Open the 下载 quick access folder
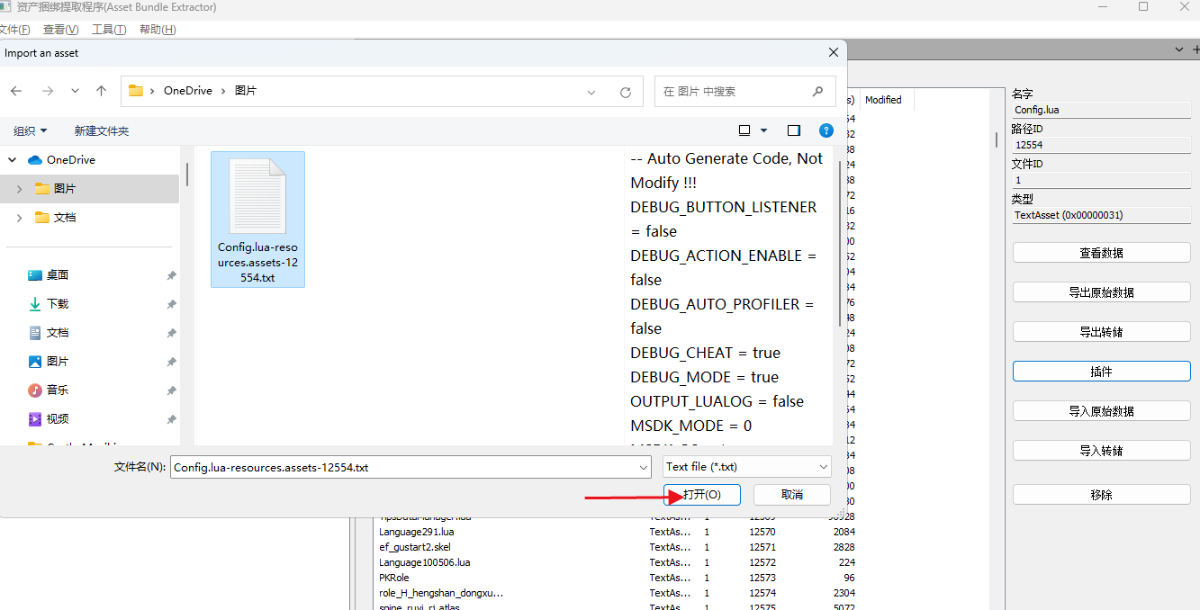This screenshot has height=610, width=1200. (58, 303)
